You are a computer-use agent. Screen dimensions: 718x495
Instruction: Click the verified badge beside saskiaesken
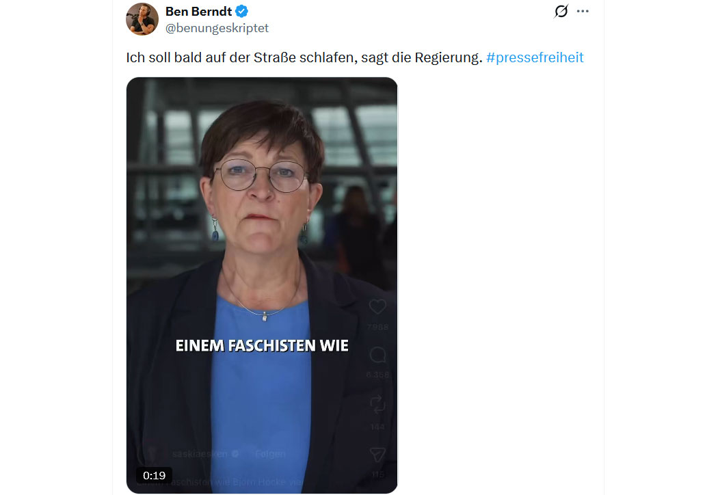point(235,454)
